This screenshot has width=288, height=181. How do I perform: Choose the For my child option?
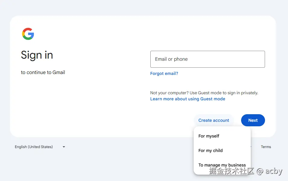[x=211, y=150]
